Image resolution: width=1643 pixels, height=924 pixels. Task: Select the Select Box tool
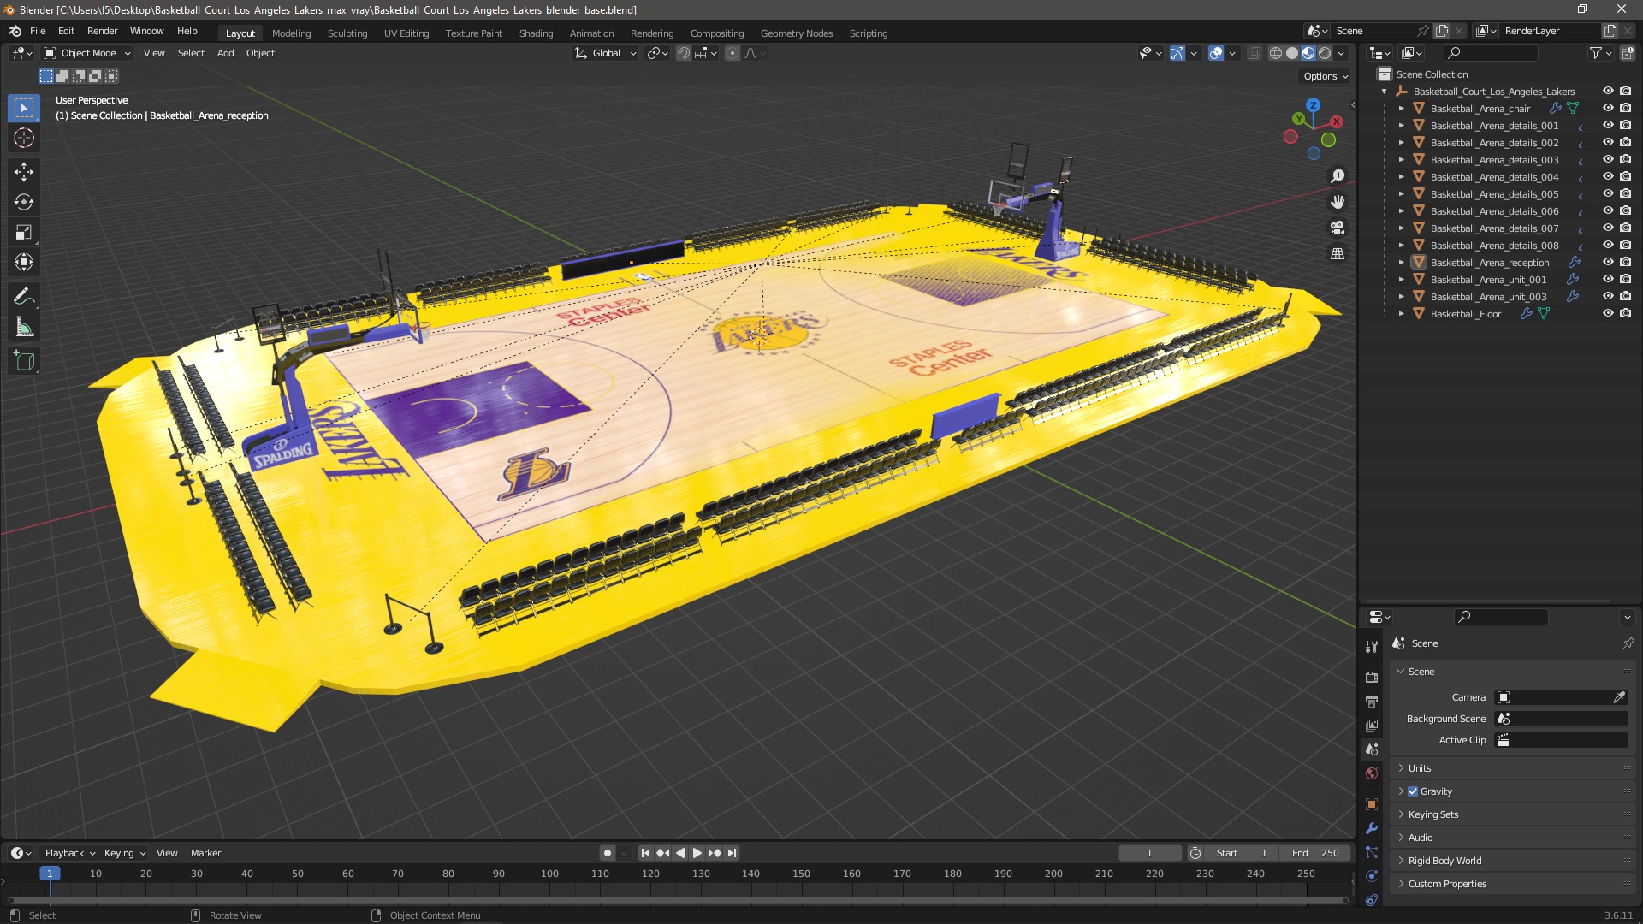(24, 108)
